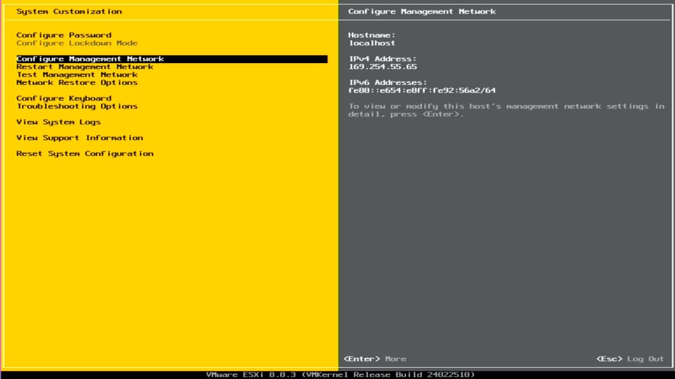
Task: Click the IPv6 address starting with fe80
Action: coord(422,91)
